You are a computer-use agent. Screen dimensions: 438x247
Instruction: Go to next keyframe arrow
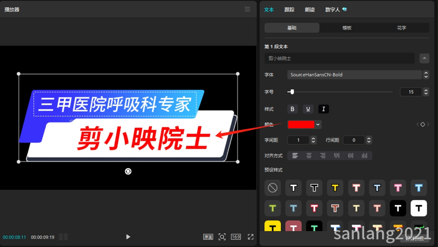(428, 124)
